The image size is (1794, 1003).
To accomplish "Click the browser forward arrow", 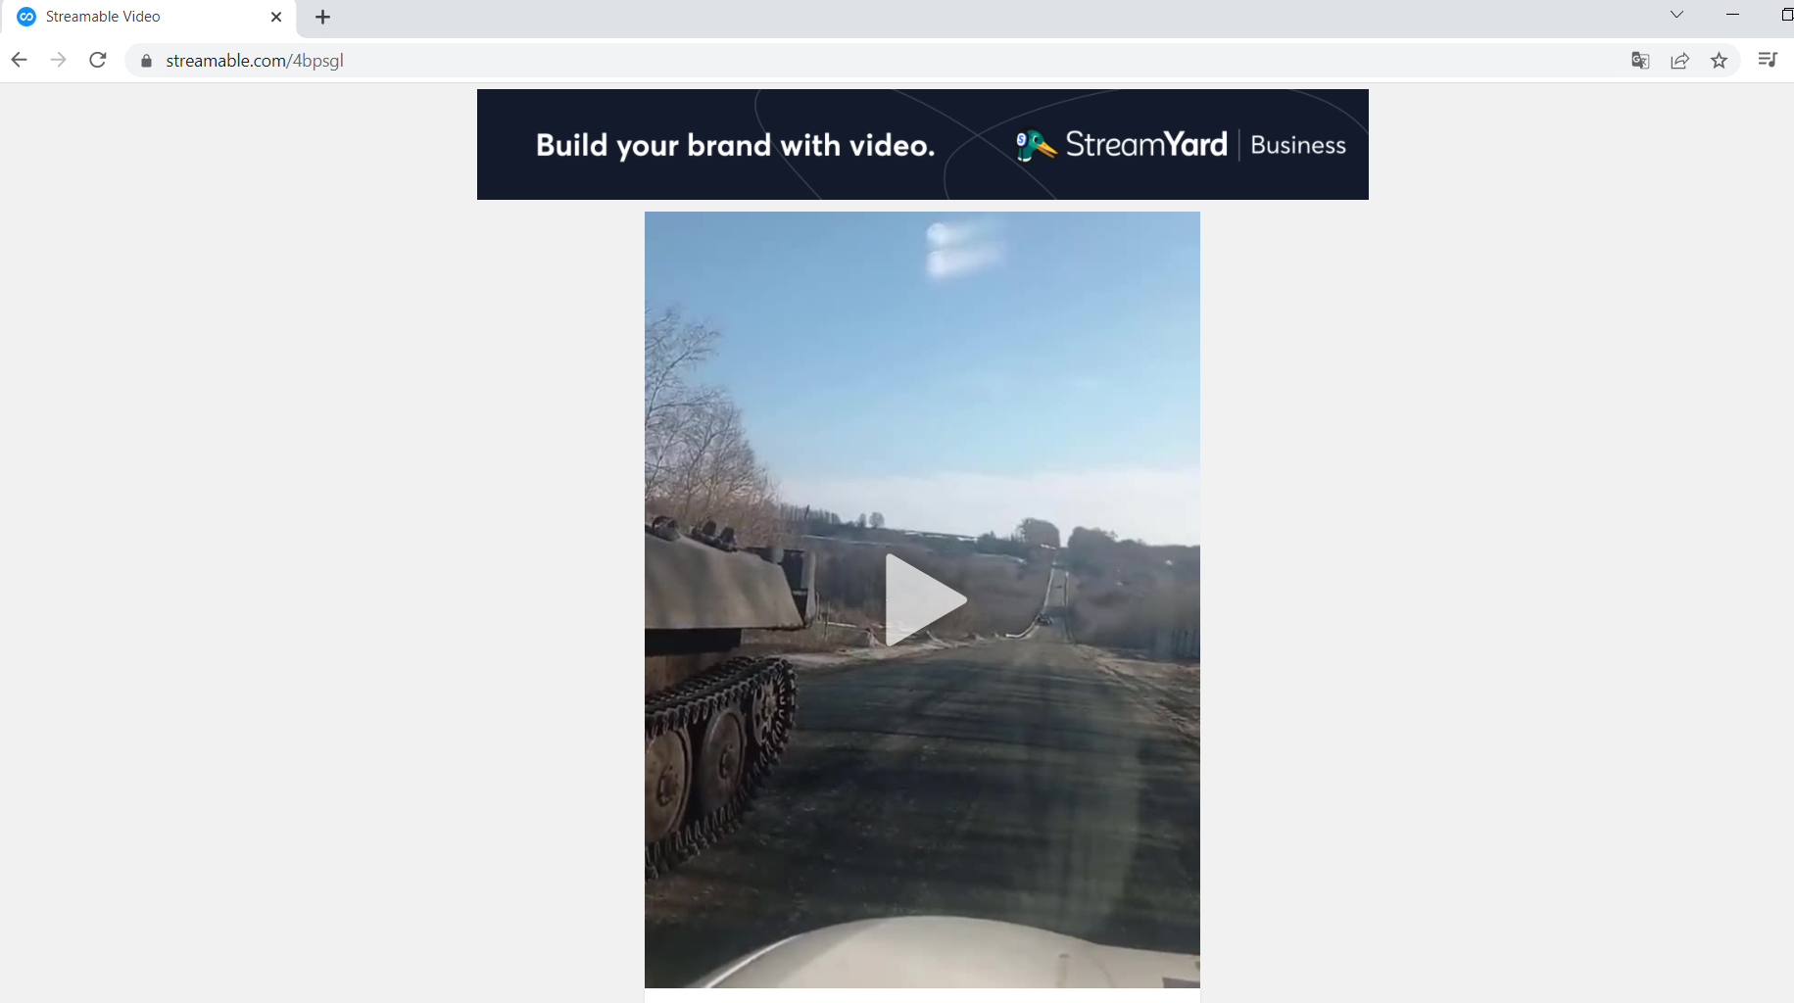I will [58, 60].
